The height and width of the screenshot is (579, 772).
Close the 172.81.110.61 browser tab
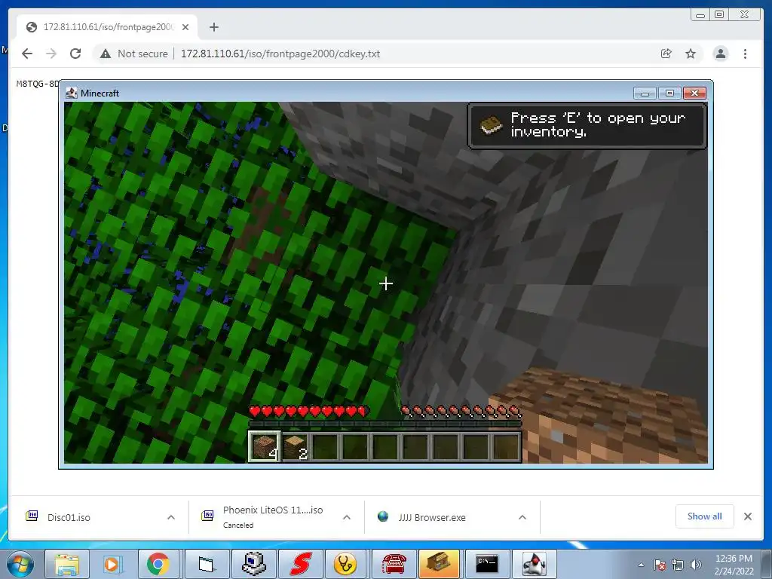tap(185, 27)
